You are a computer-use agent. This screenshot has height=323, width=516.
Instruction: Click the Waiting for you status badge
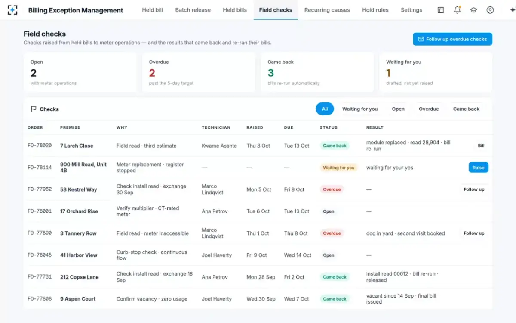point(338,168)
